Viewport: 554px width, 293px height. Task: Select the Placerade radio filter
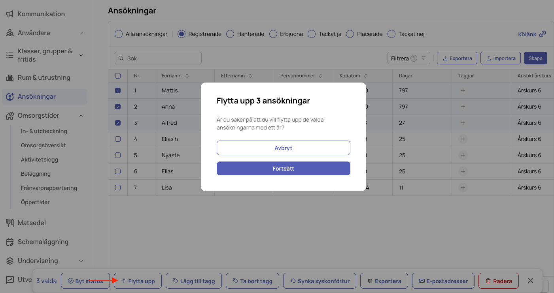(x=350, y=34)
